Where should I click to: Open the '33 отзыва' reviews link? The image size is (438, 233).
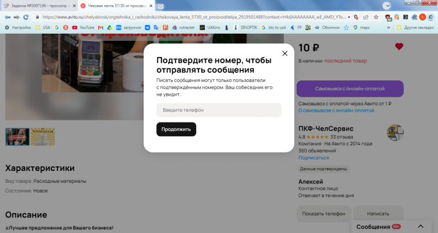click(x=342, y=137)
